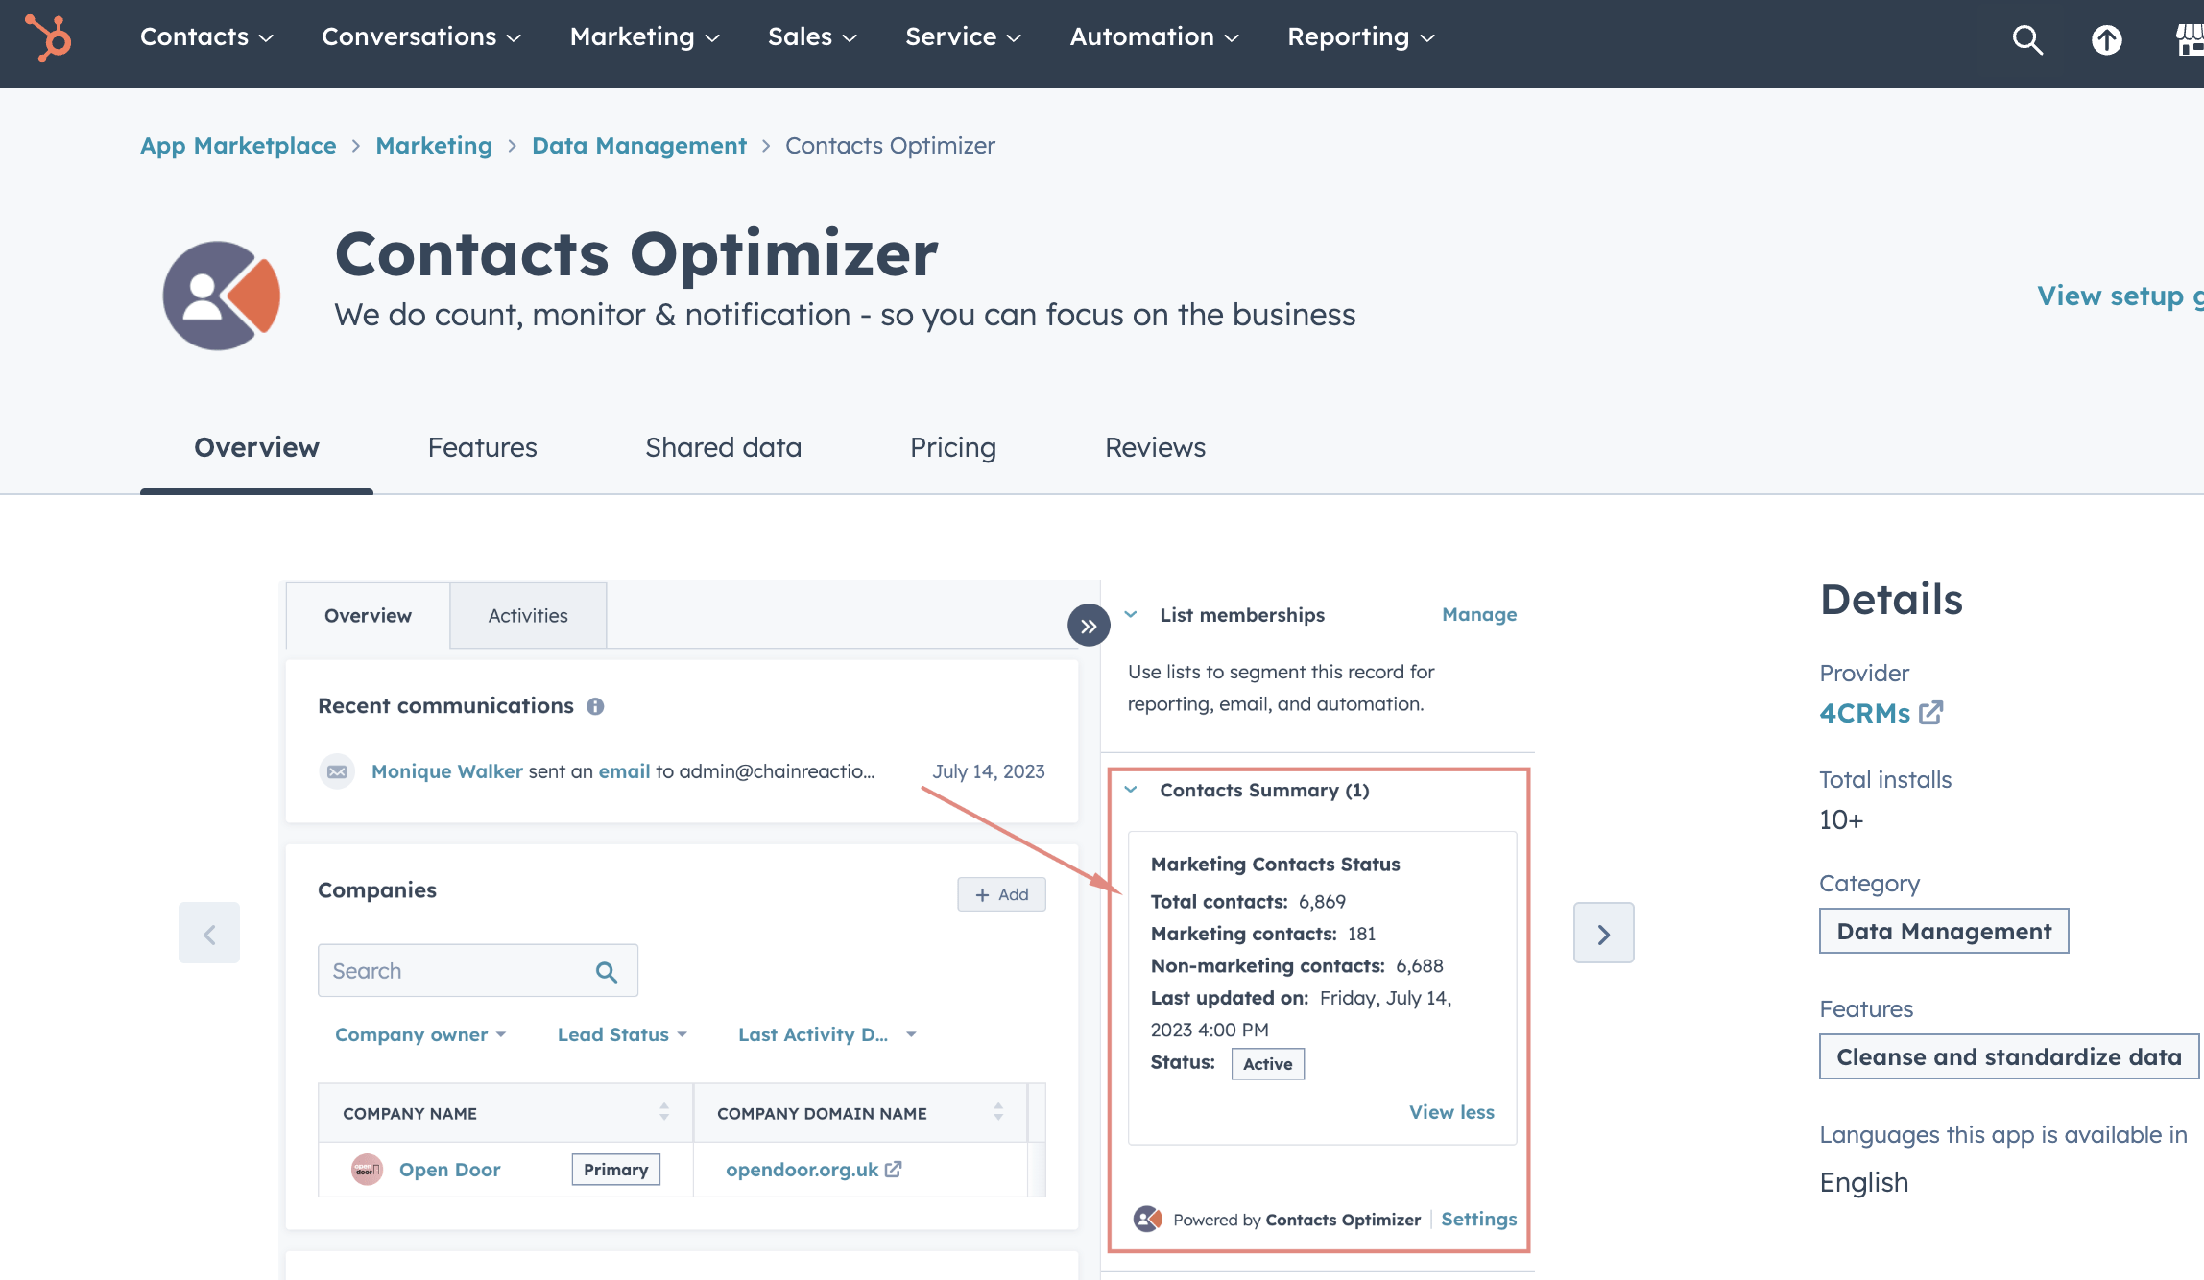Click the Primary label for Open Door

615,1170
